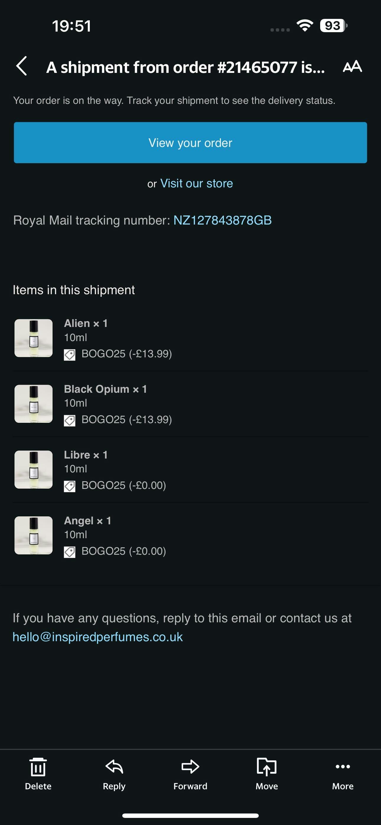Viewport: 381px width, 825px height.
Task: Open the text size AA option
Action: point(352,67)
